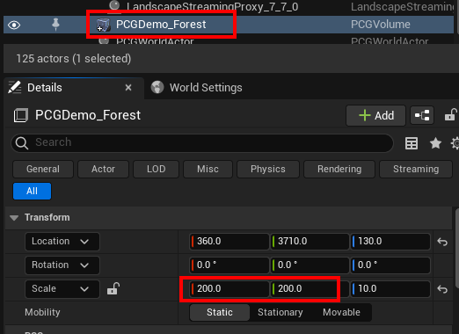
Task: Set Mobility to Movable
Action: [x=341, y=312]
